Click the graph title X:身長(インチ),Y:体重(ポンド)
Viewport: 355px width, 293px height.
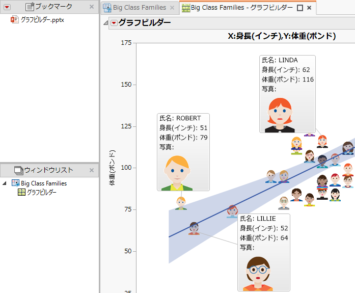282,36
